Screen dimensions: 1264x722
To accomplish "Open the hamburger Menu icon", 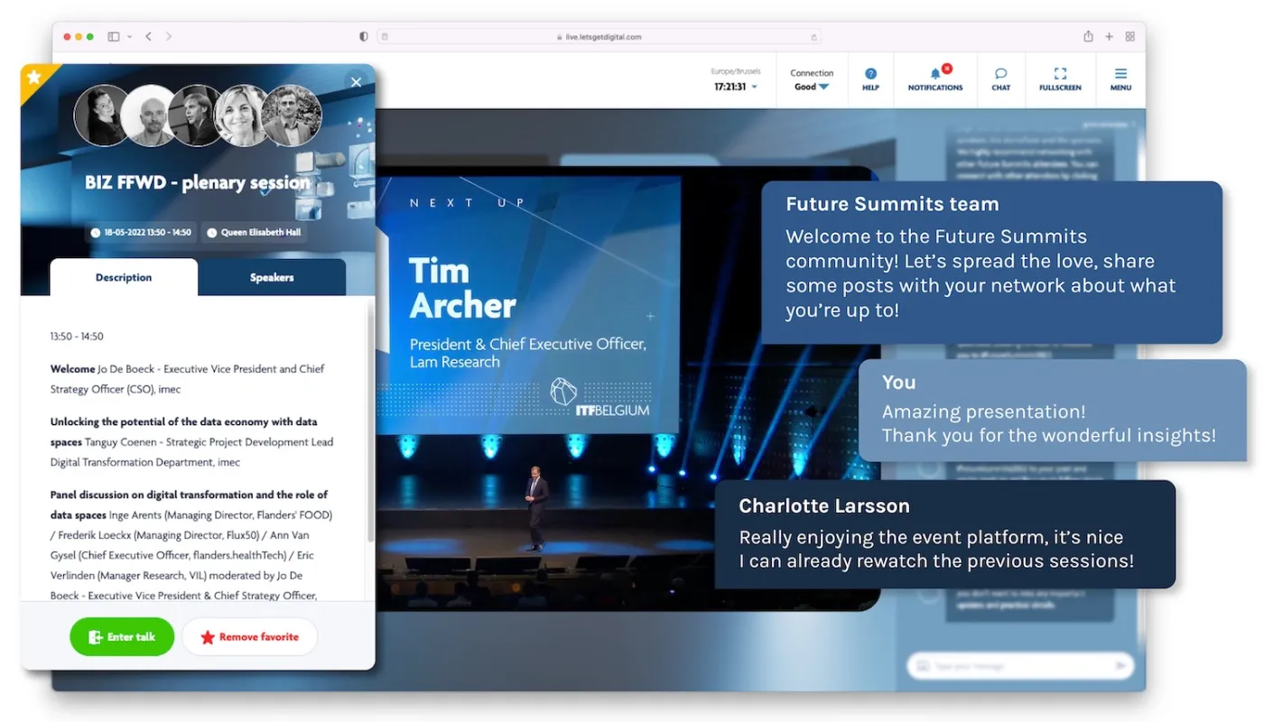I will (x=1120, y=79).
